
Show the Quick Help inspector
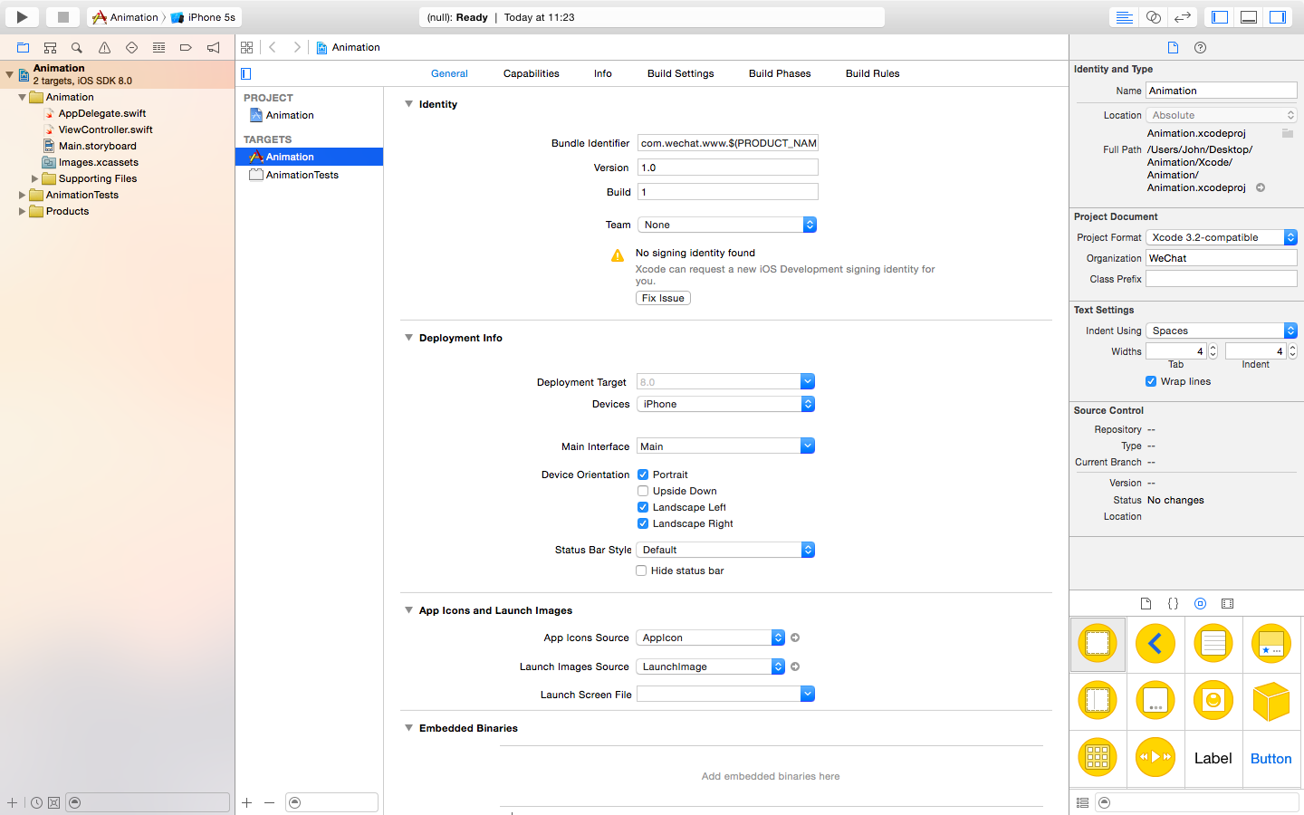click(1200, 47)
